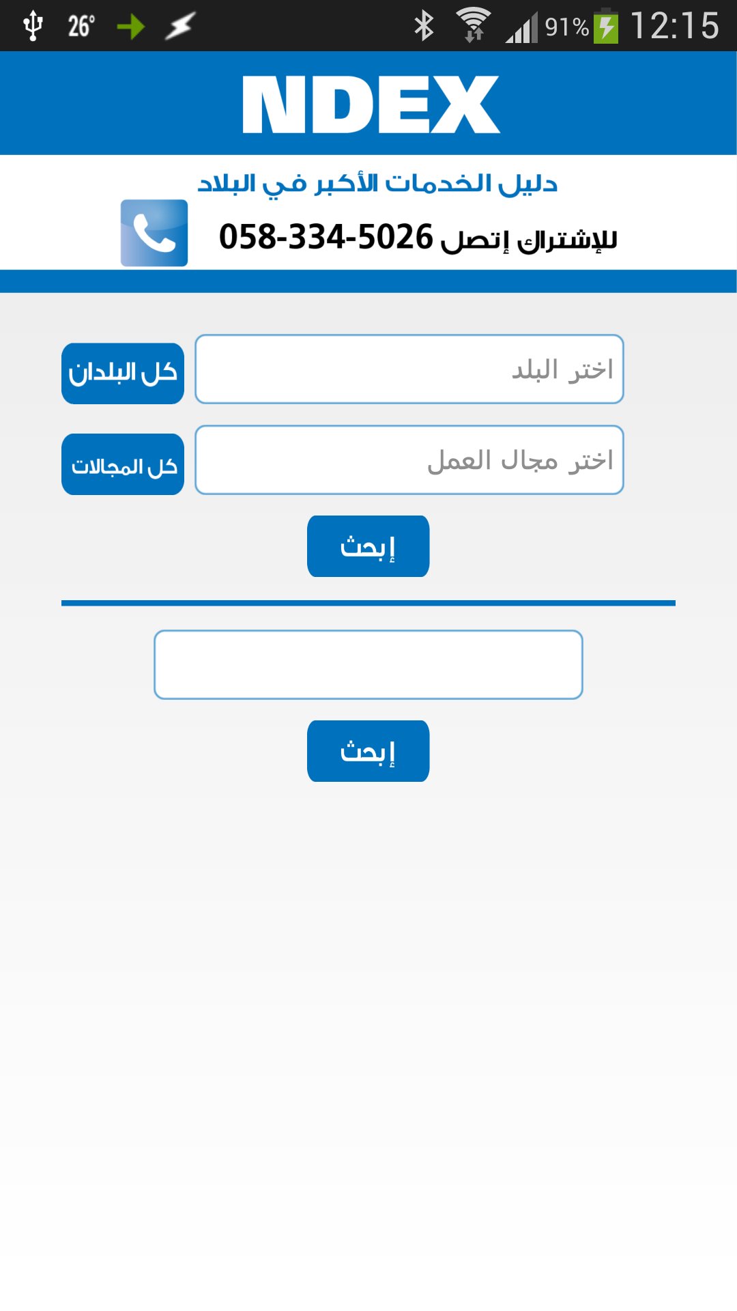Image resolution: width=737 pixels, height=1311 pixels.
Task: Tap the charging battery icon
Action: coord(606,27)
